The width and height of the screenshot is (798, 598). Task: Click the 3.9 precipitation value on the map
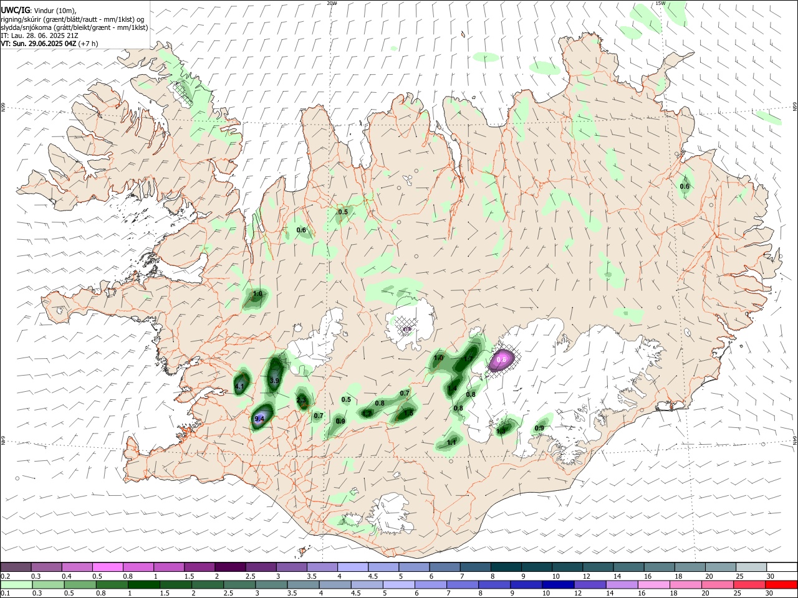(x=274, y=380)
